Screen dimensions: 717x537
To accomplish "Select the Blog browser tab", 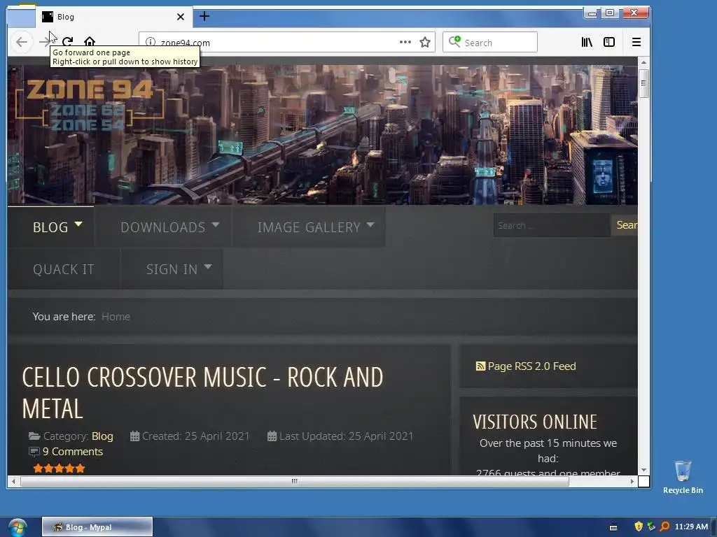I will 114,17.
